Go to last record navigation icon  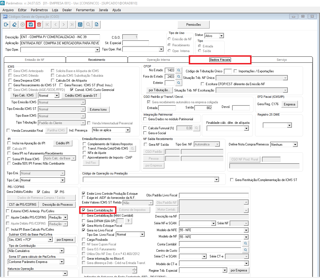(x=72, y=24)
